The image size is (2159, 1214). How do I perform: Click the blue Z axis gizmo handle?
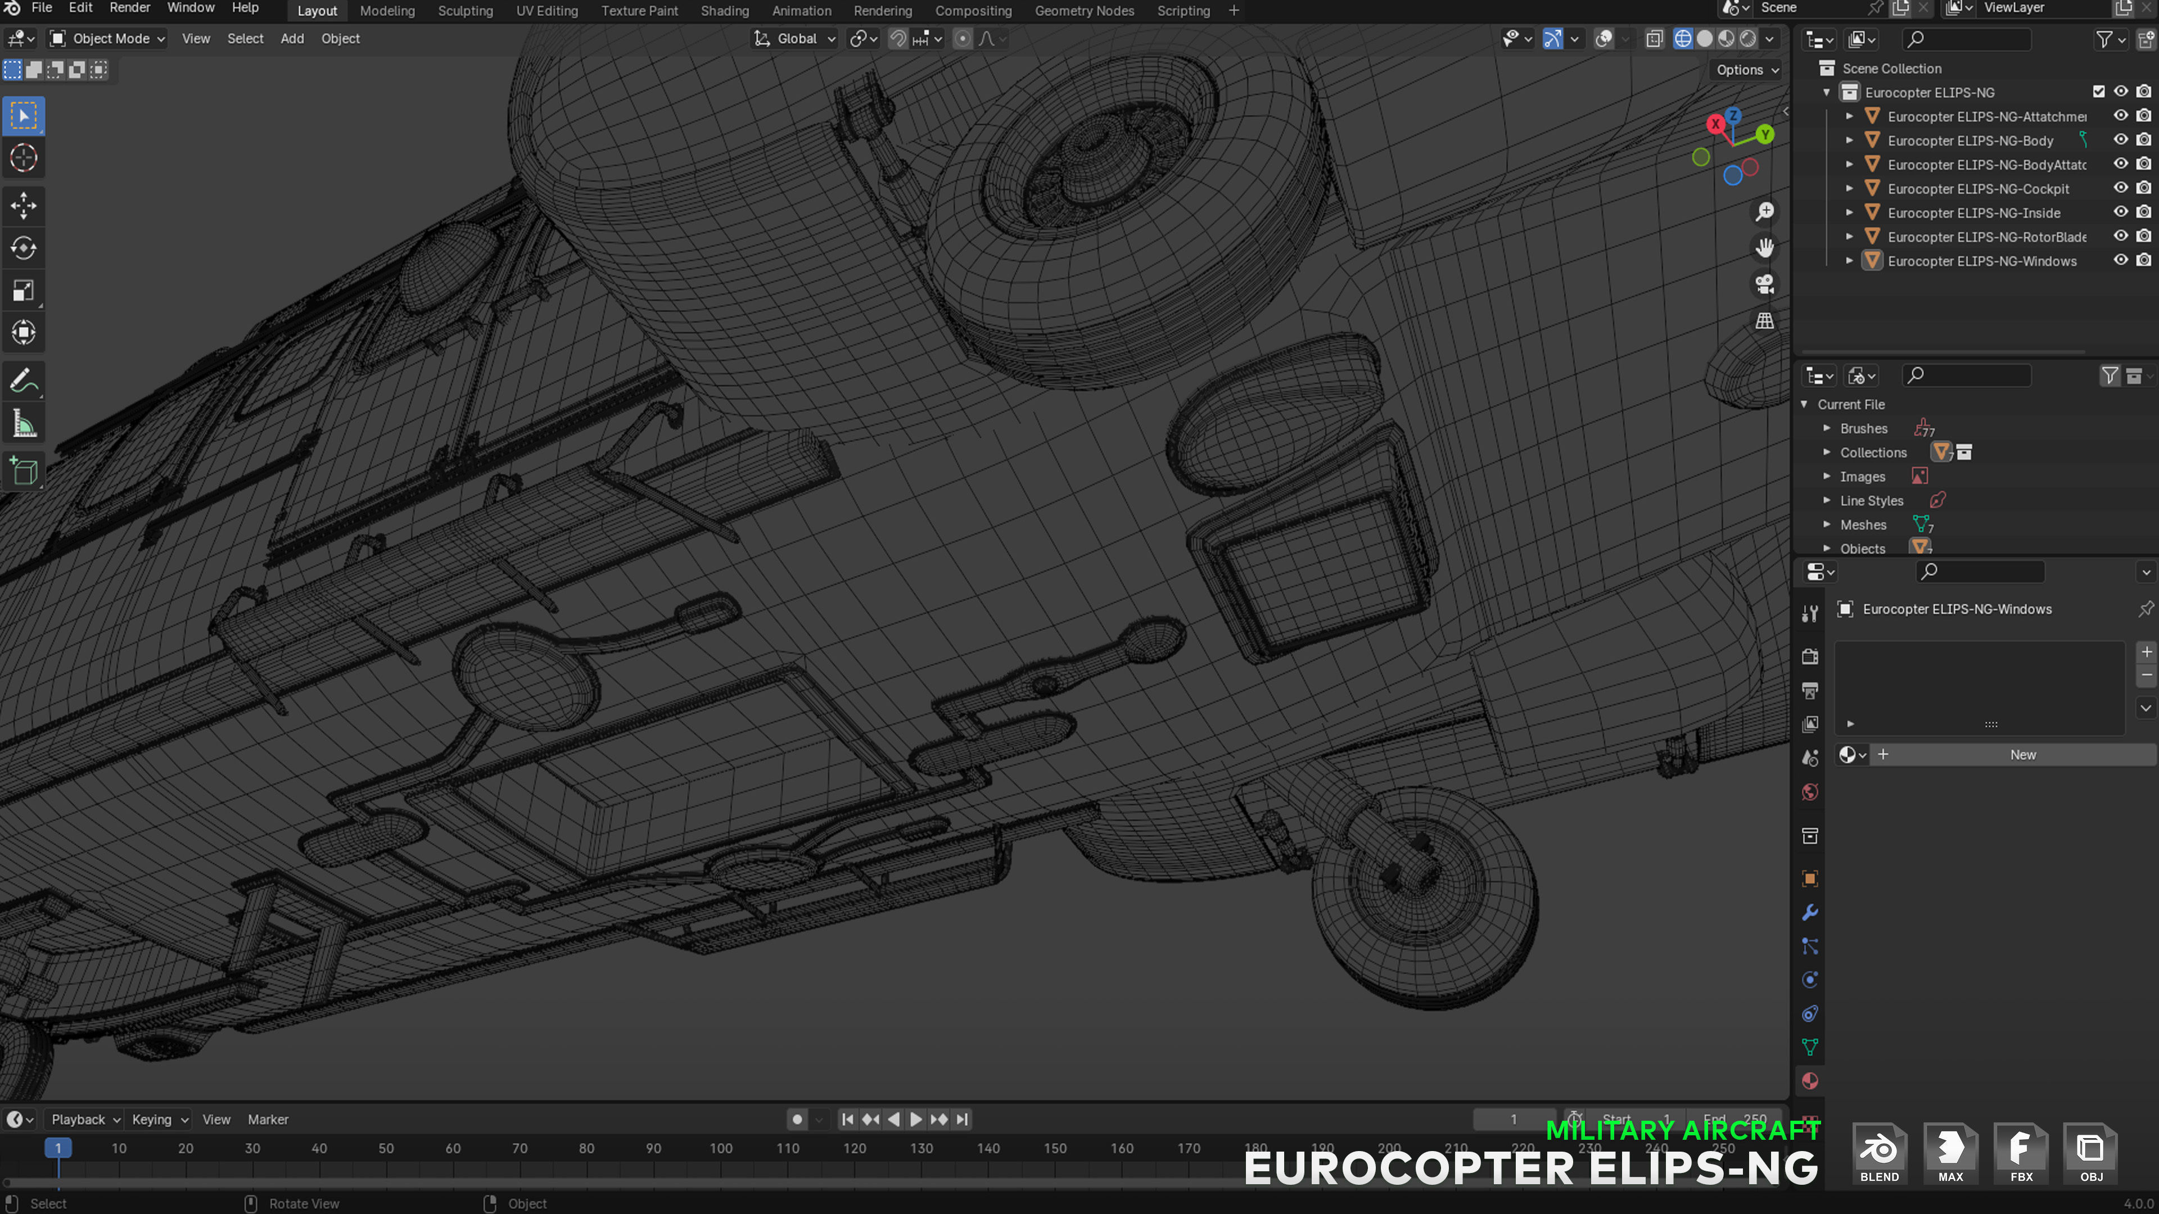tap(1733, 116)
